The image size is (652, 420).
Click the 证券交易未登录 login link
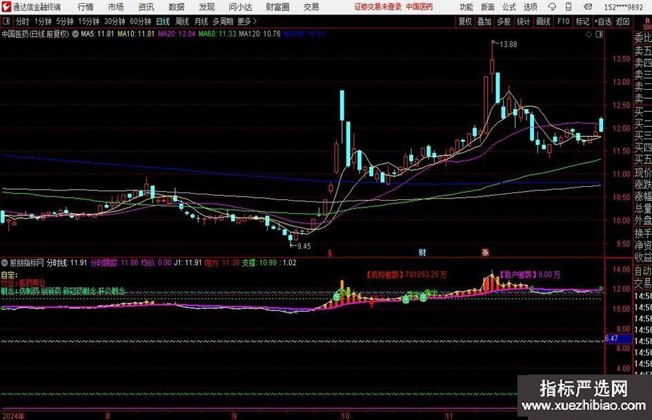[x=378, y=7]
